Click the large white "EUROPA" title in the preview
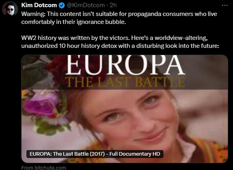 [125, 65]
